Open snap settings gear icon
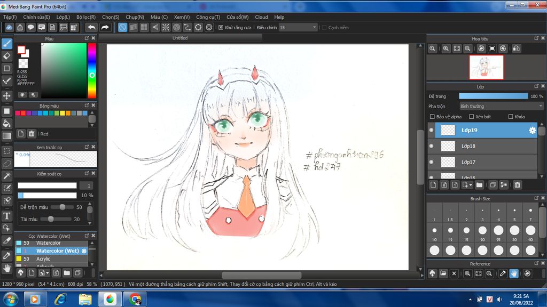The height and width of the screenshot is (307, 547). pyautogui.click(x=209, y=28)
